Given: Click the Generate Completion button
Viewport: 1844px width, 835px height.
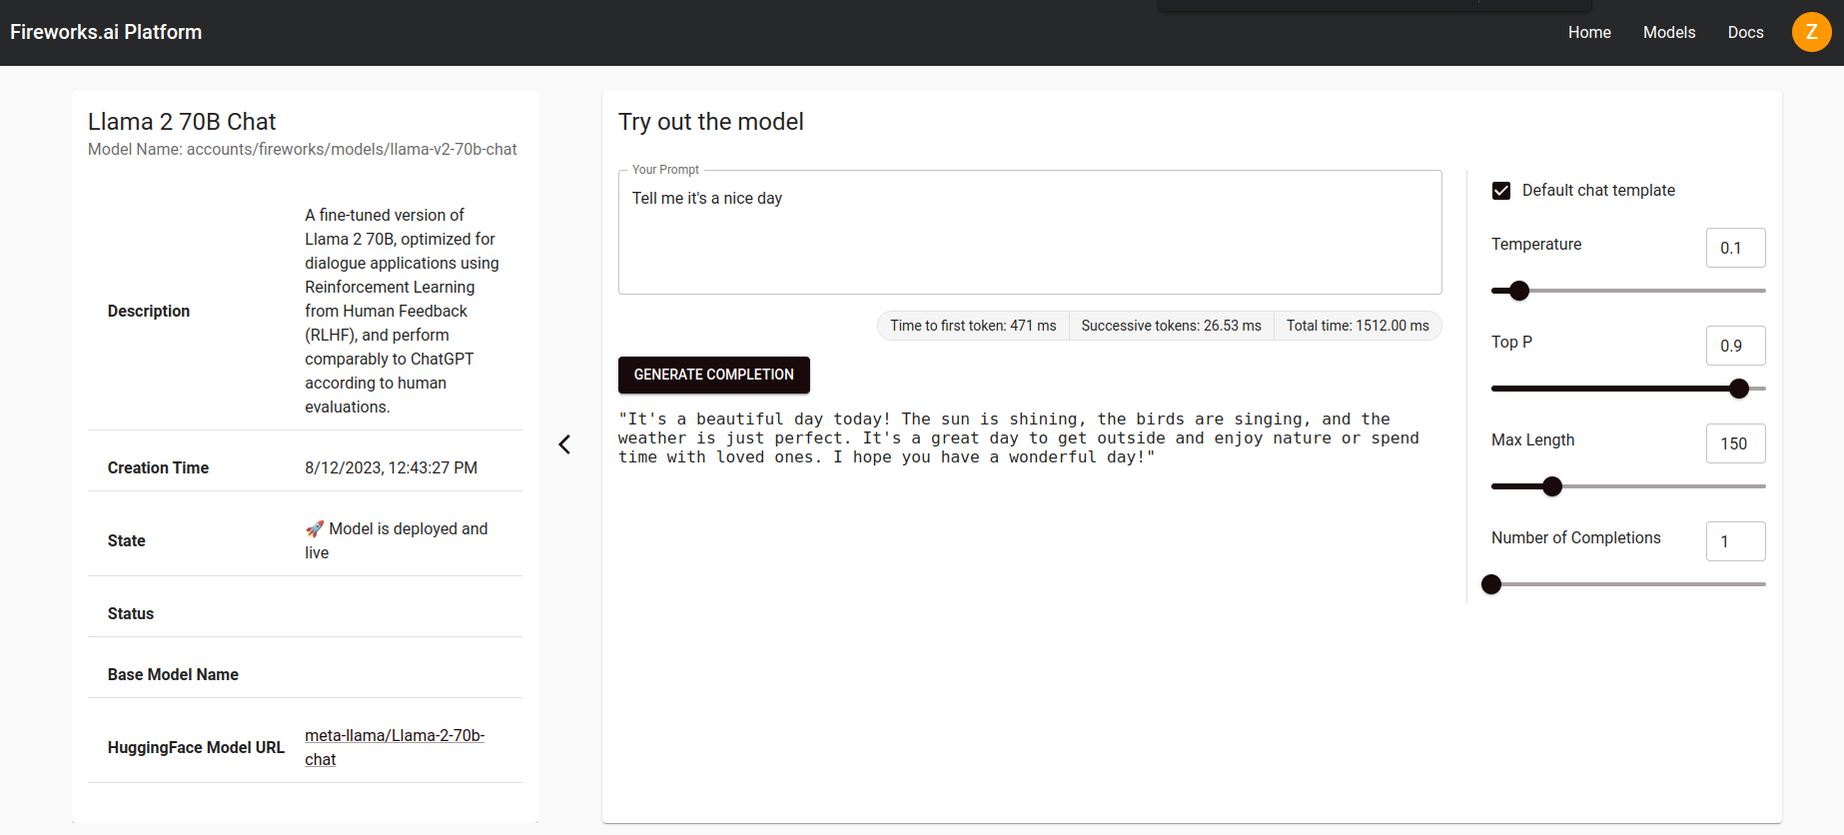Looking at the screenshot, I should [714, 375].
